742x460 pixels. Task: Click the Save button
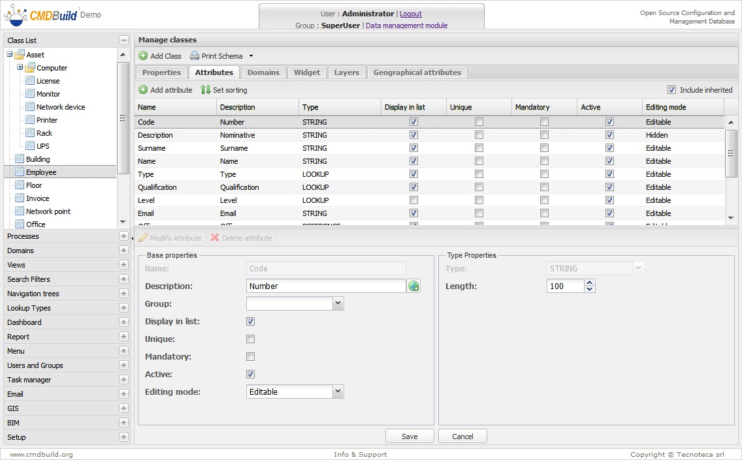pyautogui.click(x=410, y=437)
